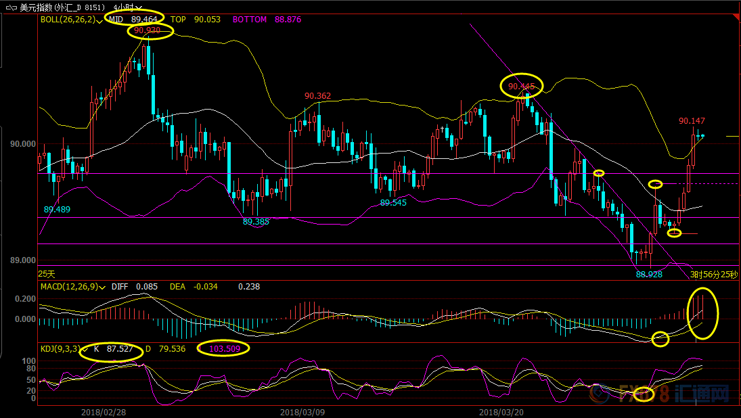Select the 90.445 peak price label
This screenshot has width=741, height=418.
click(x=521, y=87)
